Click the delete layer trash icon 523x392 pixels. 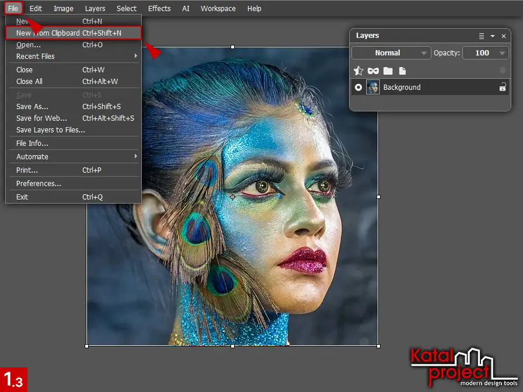[x=503, y=71]
